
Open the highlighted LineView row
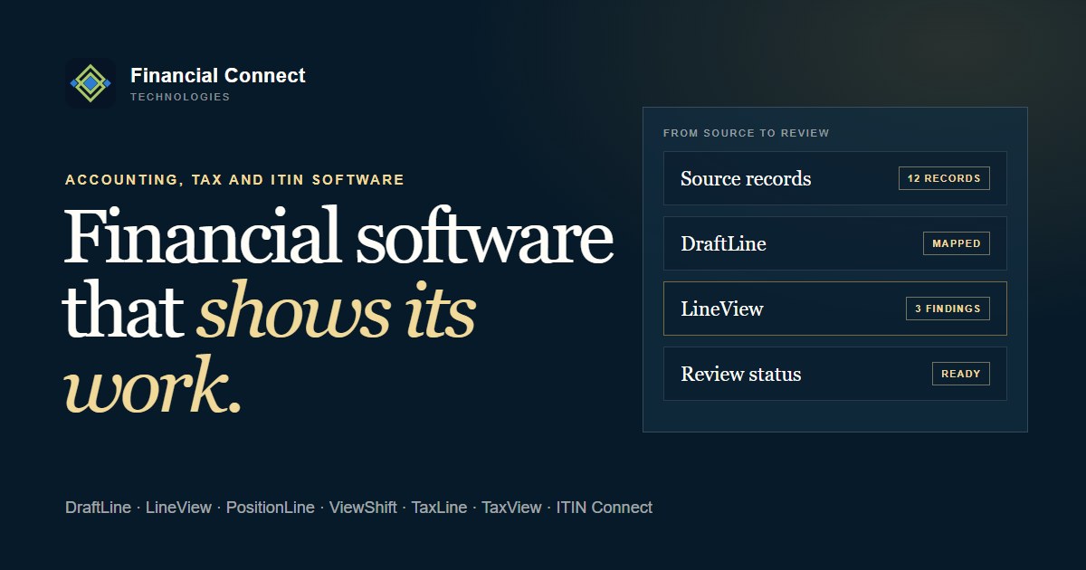[835, 309]
